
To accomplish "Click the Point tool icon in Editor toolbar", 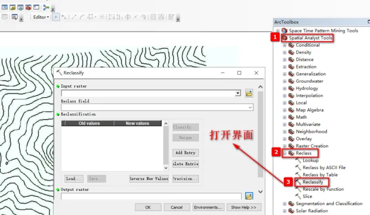I will click(x=102, y=17).
